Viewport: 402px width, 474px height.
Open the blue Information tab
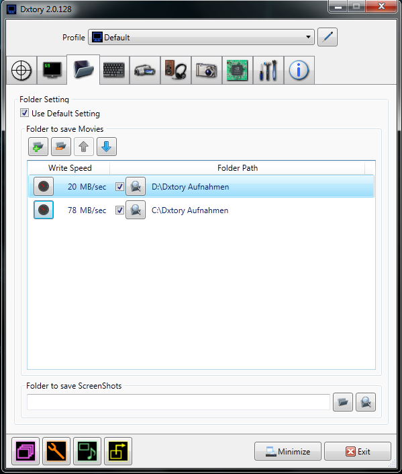click(x=299, y=70)
